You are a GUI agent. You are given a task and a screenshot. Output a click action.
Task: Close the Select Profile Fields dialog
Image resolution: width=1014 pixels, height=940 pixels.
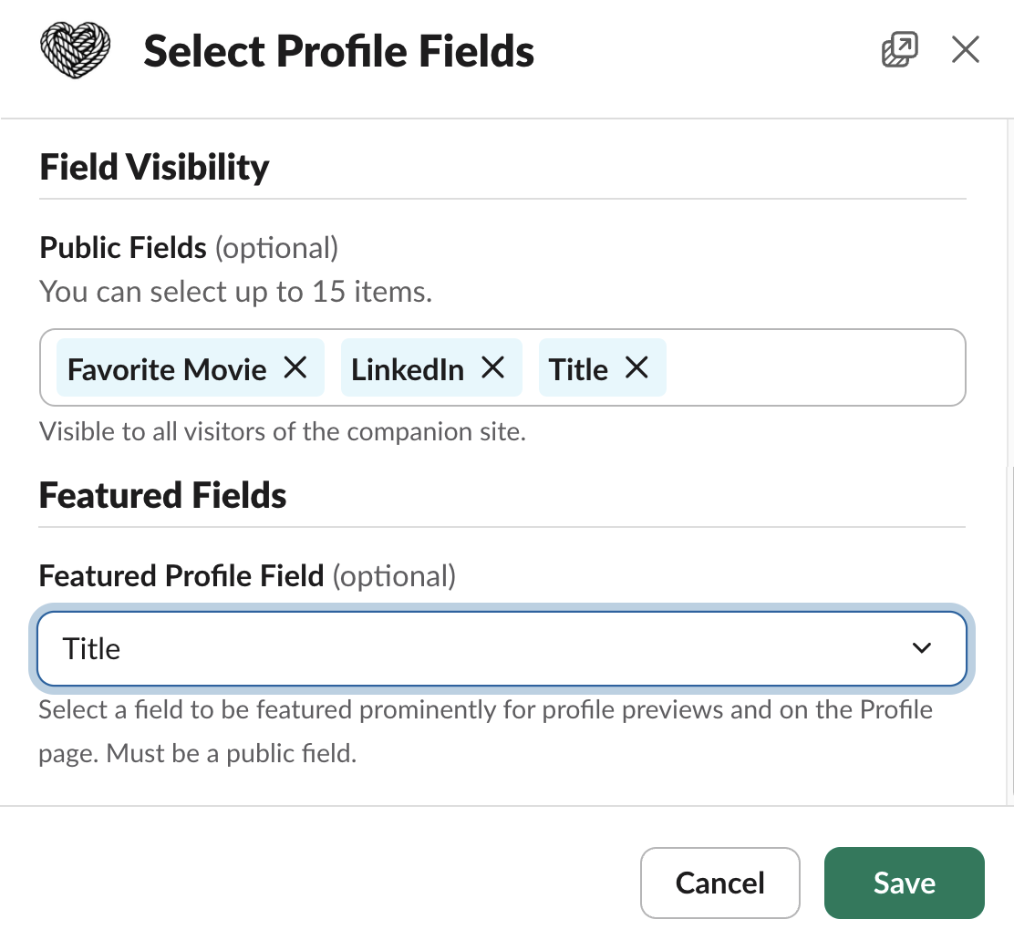[965, 49]
